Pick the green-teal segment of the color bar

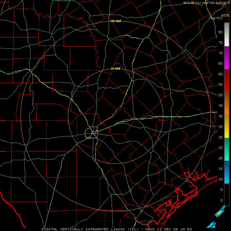pyautogui.click(x=227, y=149)
